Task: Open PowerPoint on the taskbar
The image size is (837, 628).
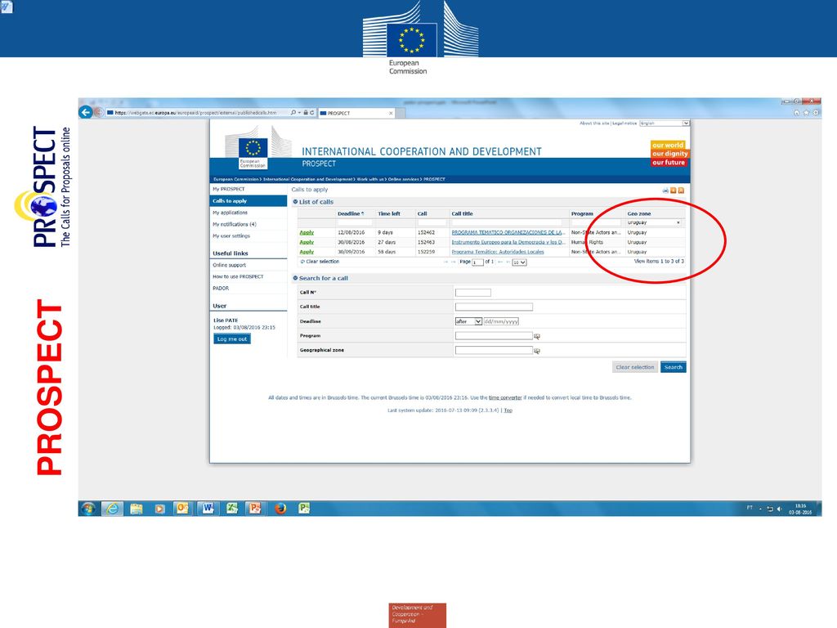Action: pyautogui.click(x=255, y=509)
